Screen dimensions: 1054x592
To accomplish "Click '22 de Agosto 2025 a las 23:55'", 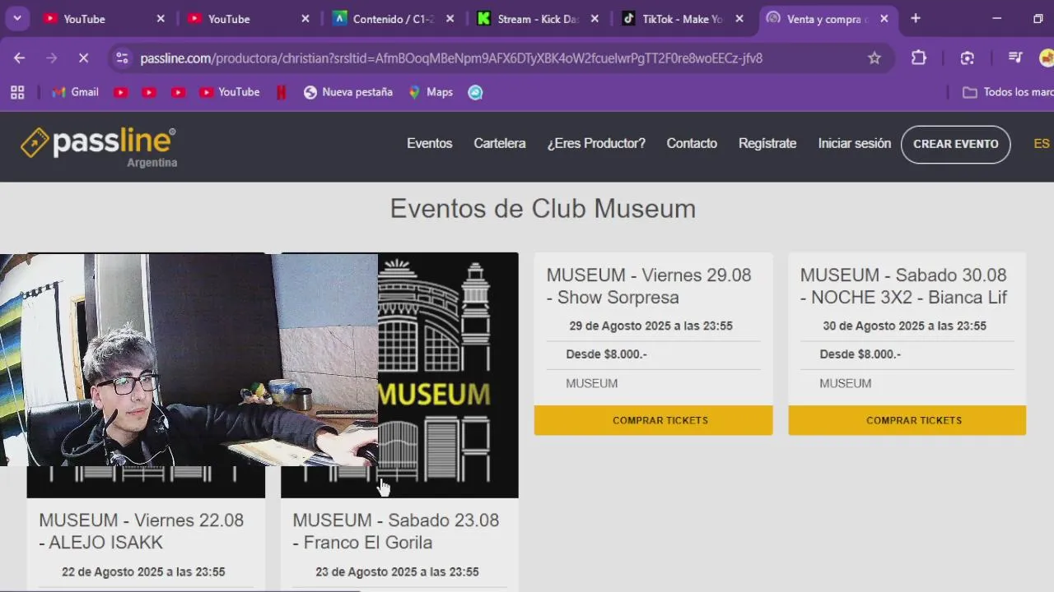I will [143, 571].
